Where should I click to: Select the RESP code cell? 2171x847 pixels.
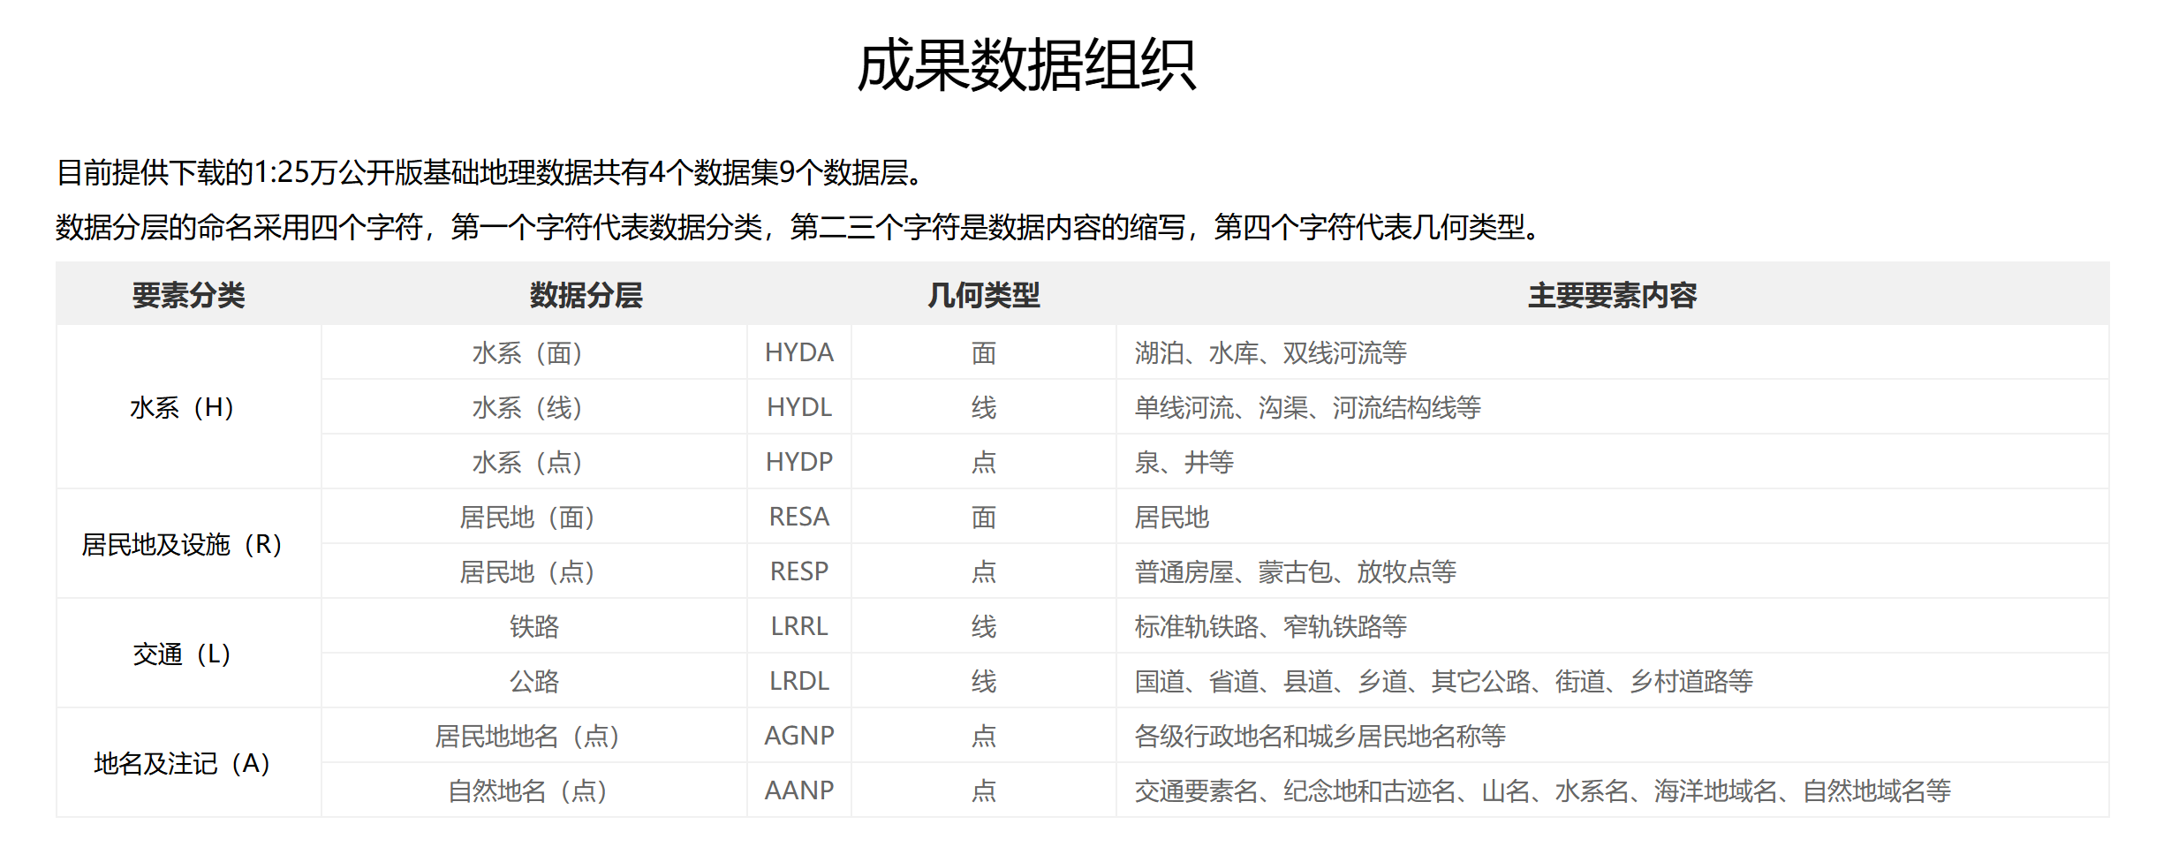coord(799,571)
